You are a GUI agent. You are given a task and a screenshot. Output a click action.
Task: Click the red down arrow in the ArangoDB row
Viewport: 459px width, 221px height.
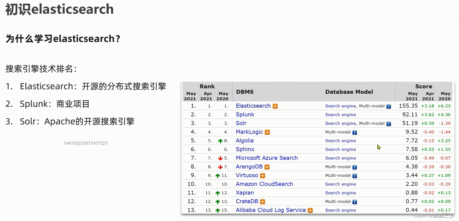[x=220, y=167]
